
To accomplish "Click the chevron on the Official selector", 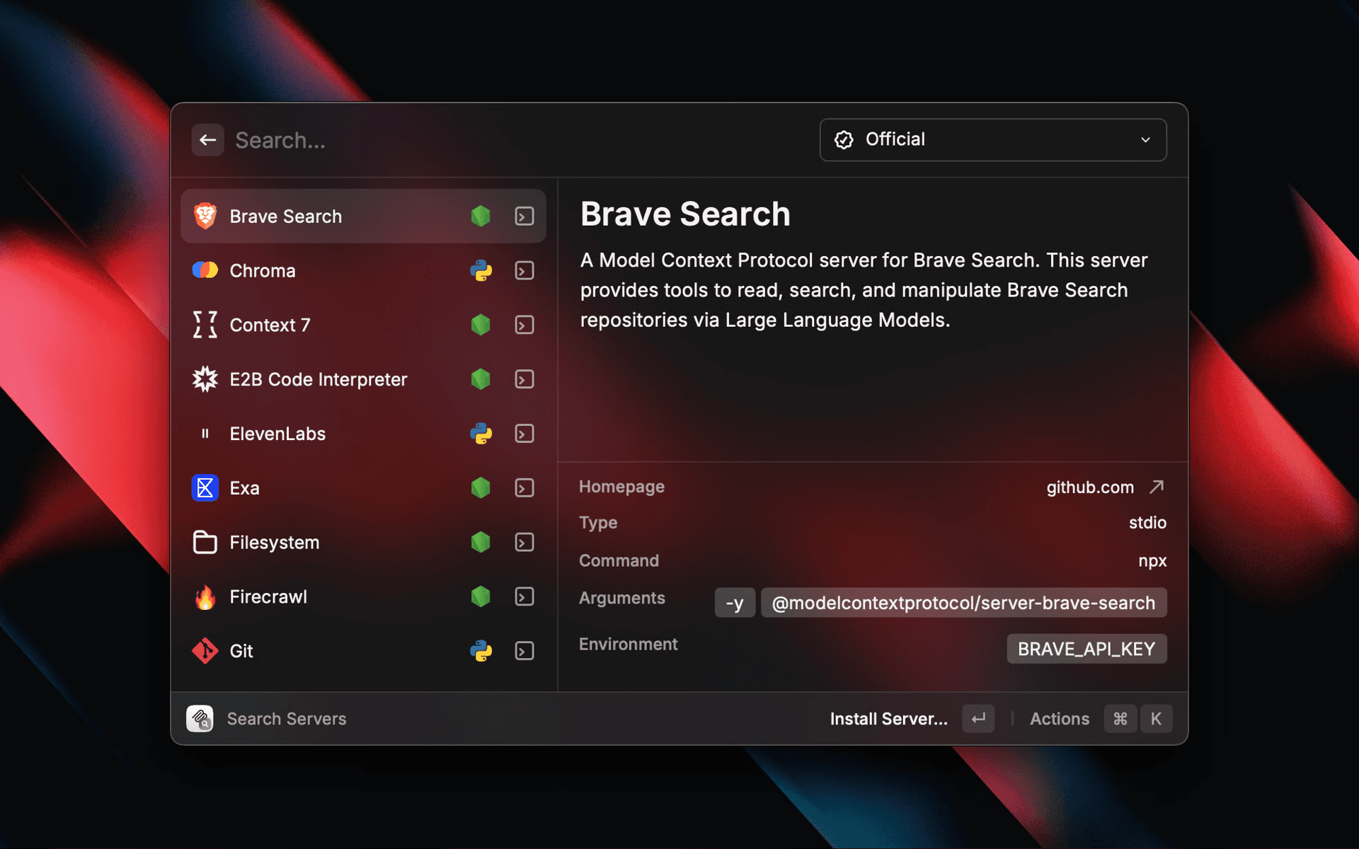I will click(1145, 140).
